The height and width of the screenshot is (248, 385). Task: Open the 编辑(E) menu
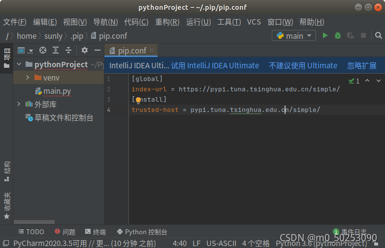pos(45,22)
